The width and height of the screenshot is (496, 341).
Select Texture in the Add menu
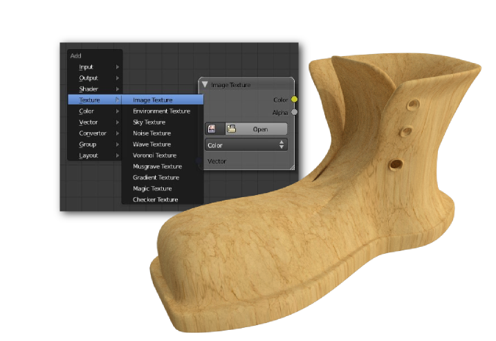[95, 100]
